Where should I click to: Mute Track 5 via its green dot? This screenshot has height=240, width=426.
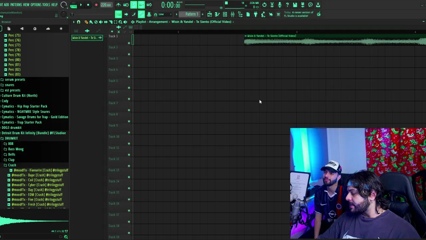click(129, 88)
